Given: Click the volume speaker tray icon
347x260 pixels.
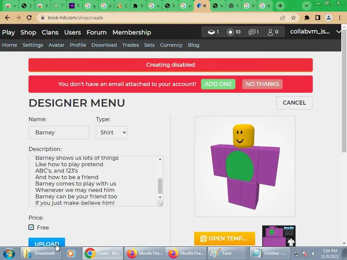Looking at the screenshot, I should tap(313, 253).
